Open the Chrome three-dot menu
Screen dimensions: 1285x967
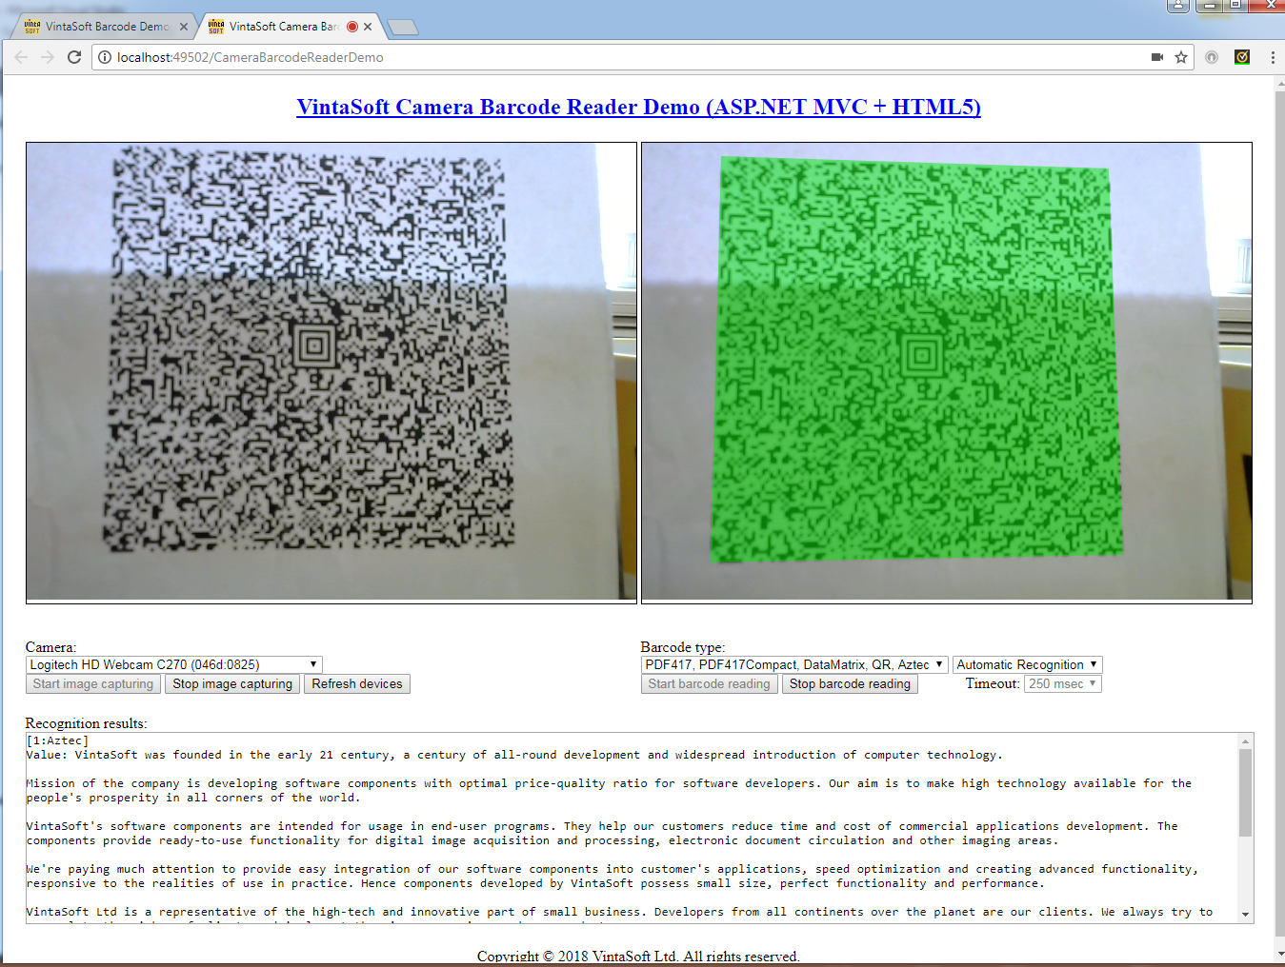click(x=1273, y=57)
